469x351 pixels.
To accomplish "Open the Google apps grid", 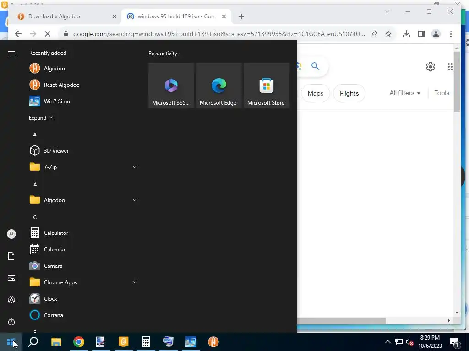I will (x=450, y=67).
